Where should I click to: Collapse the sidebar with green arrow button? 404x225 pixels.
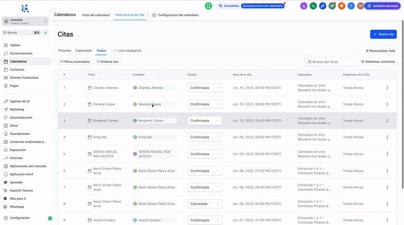tap(50, 218)
